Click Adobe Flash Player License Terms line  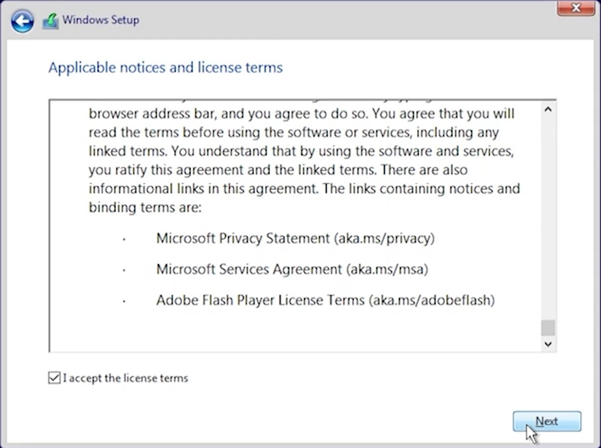click(x=325, y=300)
